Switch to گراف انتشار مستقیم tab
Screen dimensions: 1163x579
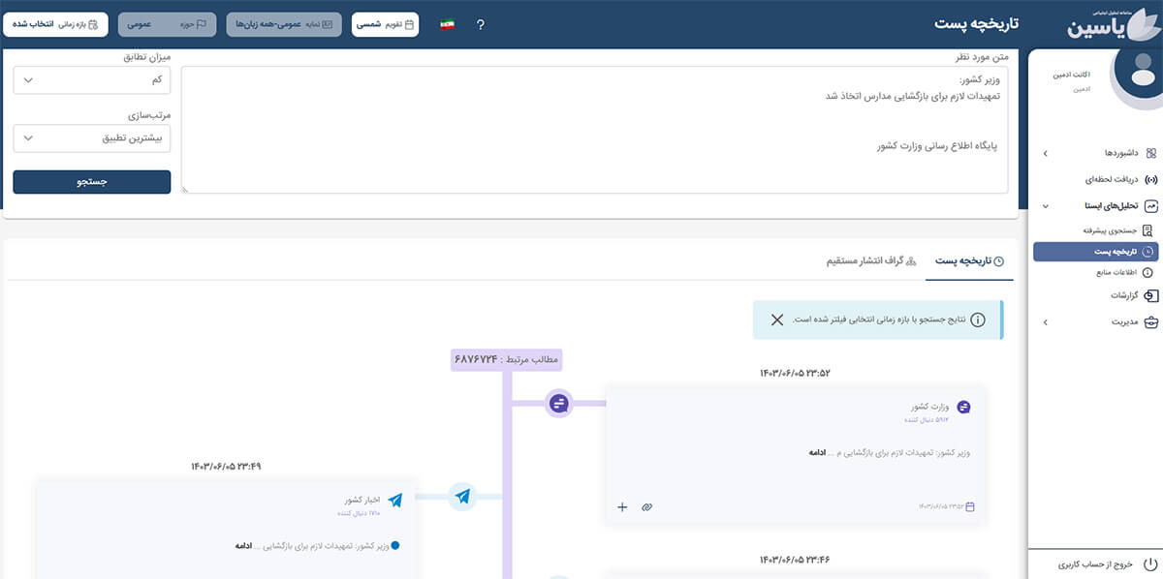[x=870, y=261]
